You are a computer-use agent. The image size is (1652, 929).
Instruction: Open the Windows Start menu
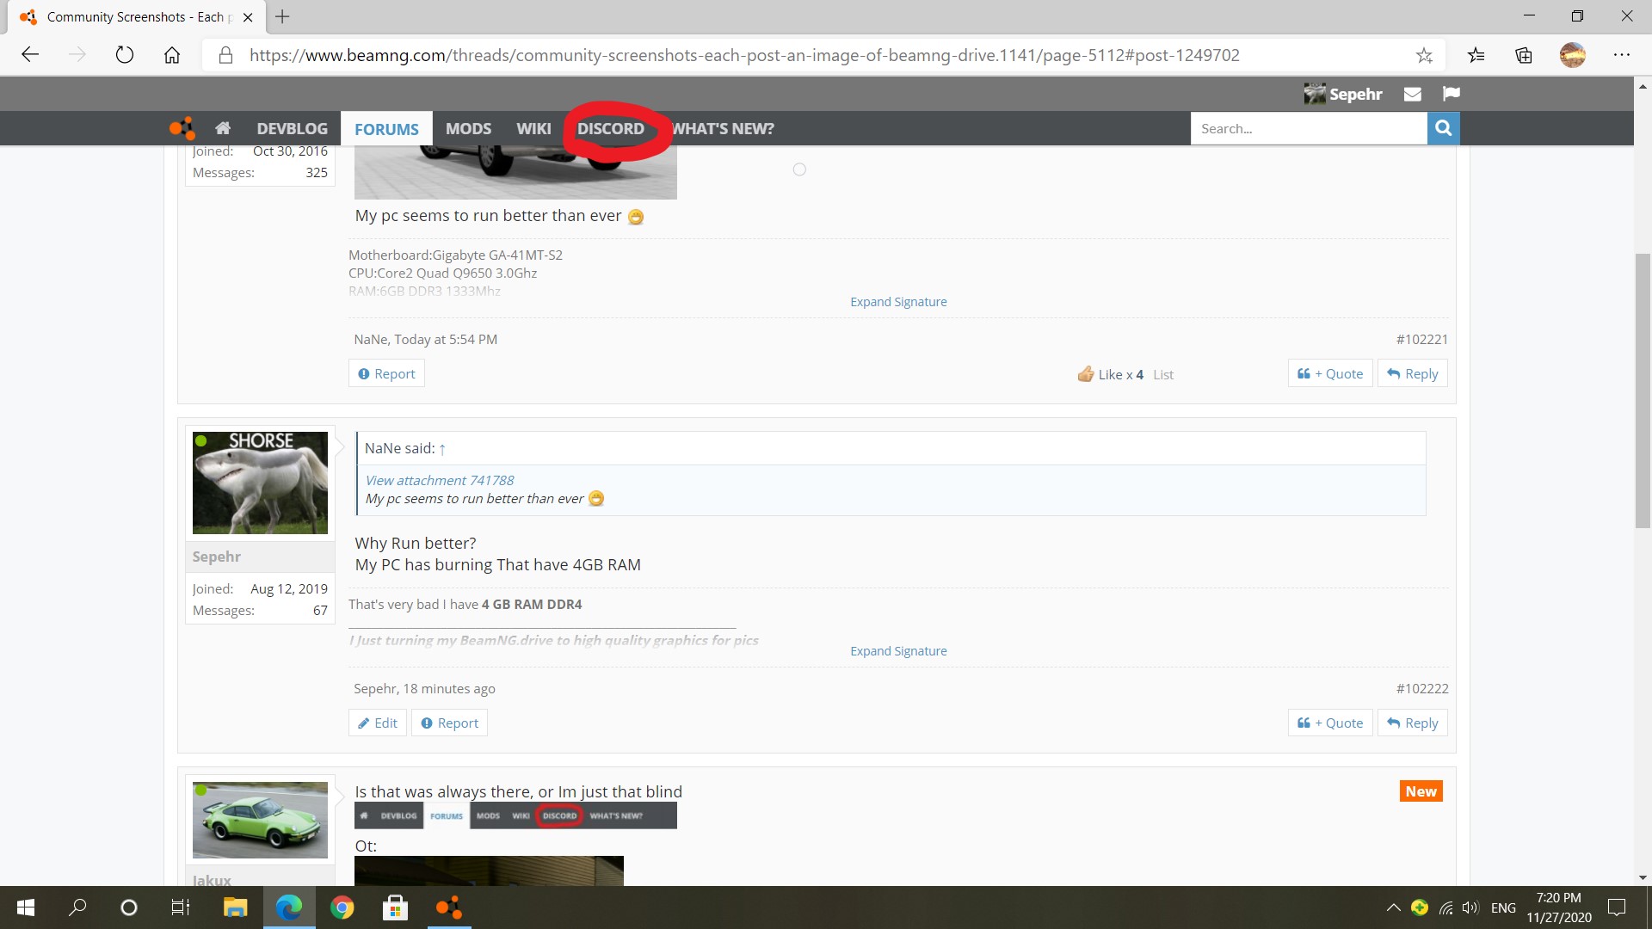[x=26, y=907]
